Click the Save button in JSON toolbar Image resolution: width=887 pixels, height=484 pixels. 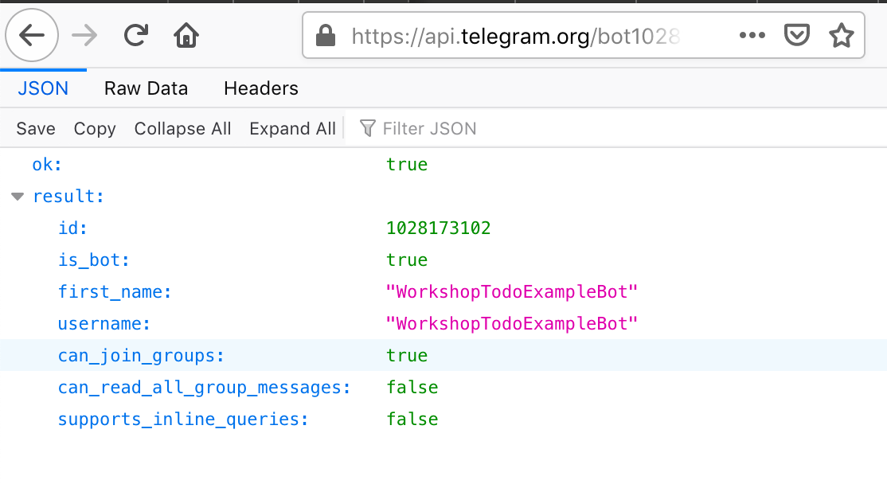coord(36,129)
